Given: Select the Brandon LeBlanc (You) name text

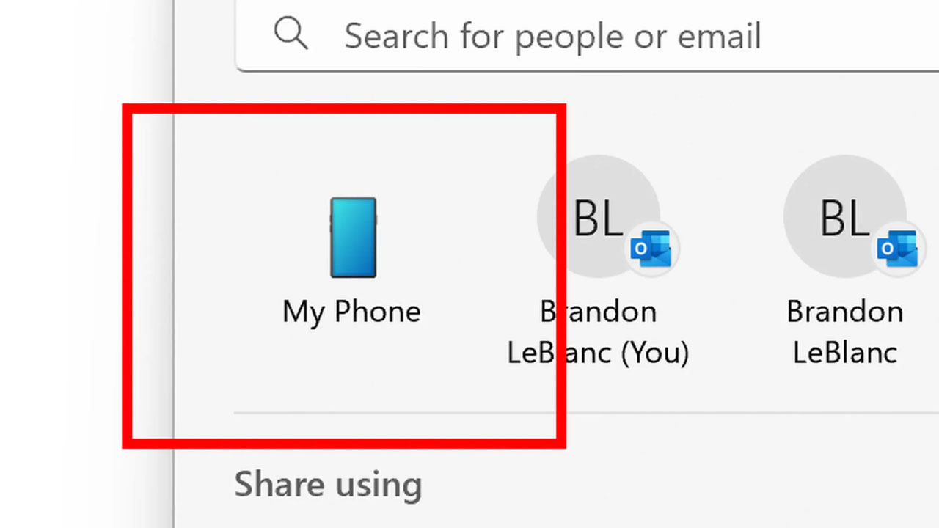Looking at the screenshot, I should pos(599,332).
